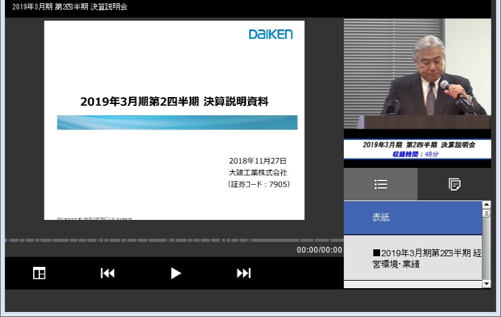Skip to the next slide chapter
The image size is (501, 317).
(244, 273)
